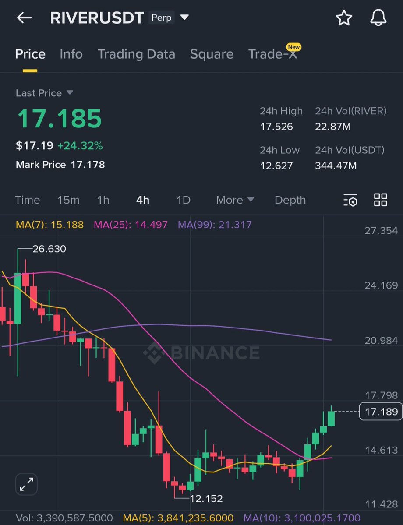The image size is (403, 525).
Task: Click the 17.189 current price tag
Action: pos(380,412)
